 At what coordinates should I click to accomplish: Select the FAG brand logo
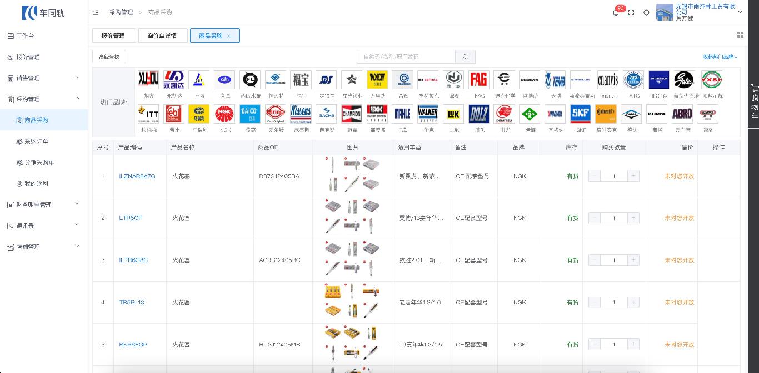pyautogui.click(x=478, y=80)
